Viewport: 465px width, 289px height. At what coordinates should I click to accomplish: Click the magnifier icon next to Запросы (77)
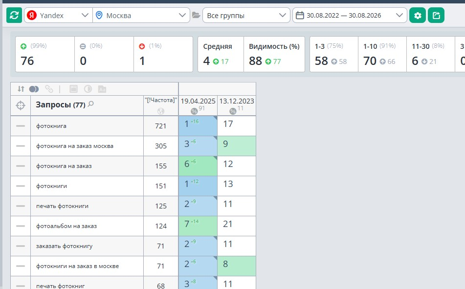click(91, 103)
